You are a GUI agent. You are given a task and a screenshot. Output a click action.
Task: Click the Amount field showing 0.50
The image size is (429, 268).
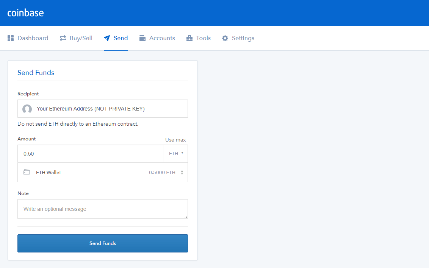click(x=90, y=154)
